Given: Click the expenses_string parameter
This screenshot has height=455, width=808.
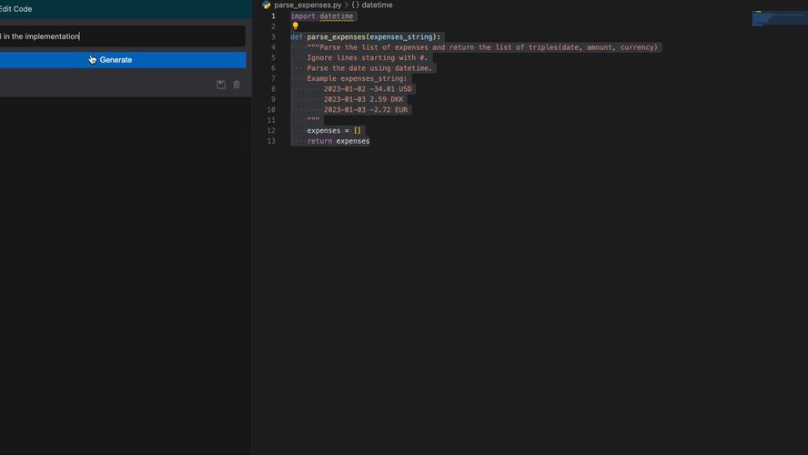Looking at the screenshot, I should pos(400,37).
